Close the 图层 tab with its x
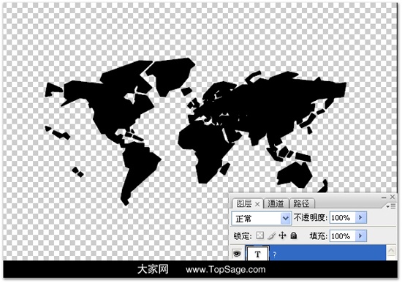This screenshot has height=283, width=402. pos(258,204)
